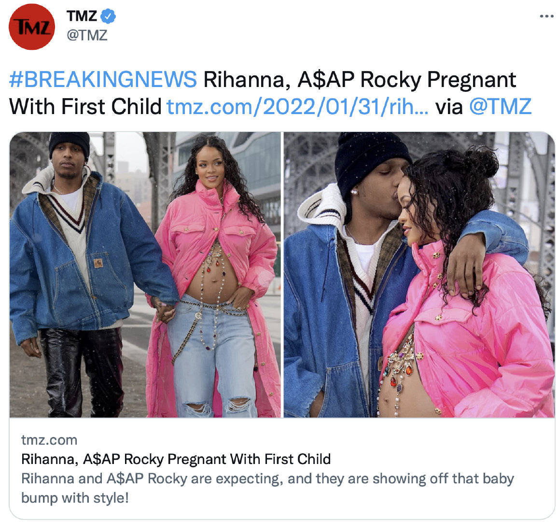The image size is (557, 522).
Task: View the right photo of the kiss
Action: (419, 275)
